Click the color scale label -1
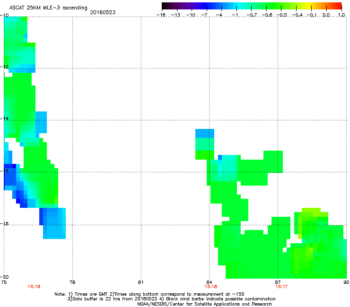 pyautogui.click(x=235, y=15)
